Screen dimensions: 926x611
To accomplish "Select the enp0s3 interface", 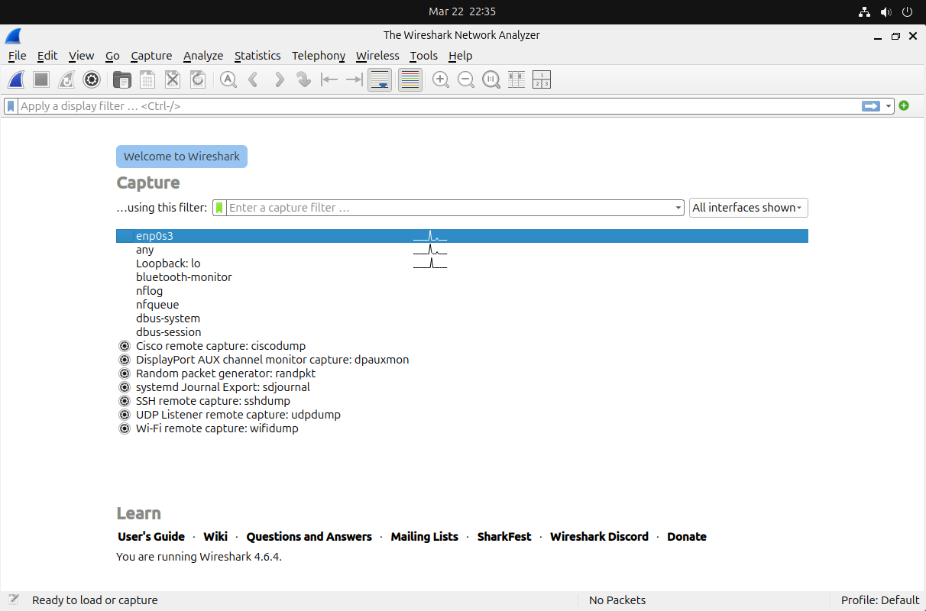I will tap(461, 236).
